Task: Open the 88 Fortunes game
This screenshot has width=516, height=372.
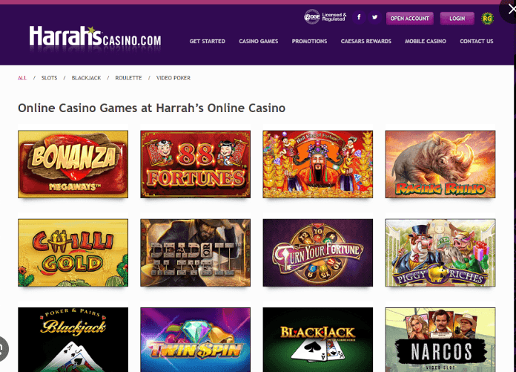Action: (196, 164)
